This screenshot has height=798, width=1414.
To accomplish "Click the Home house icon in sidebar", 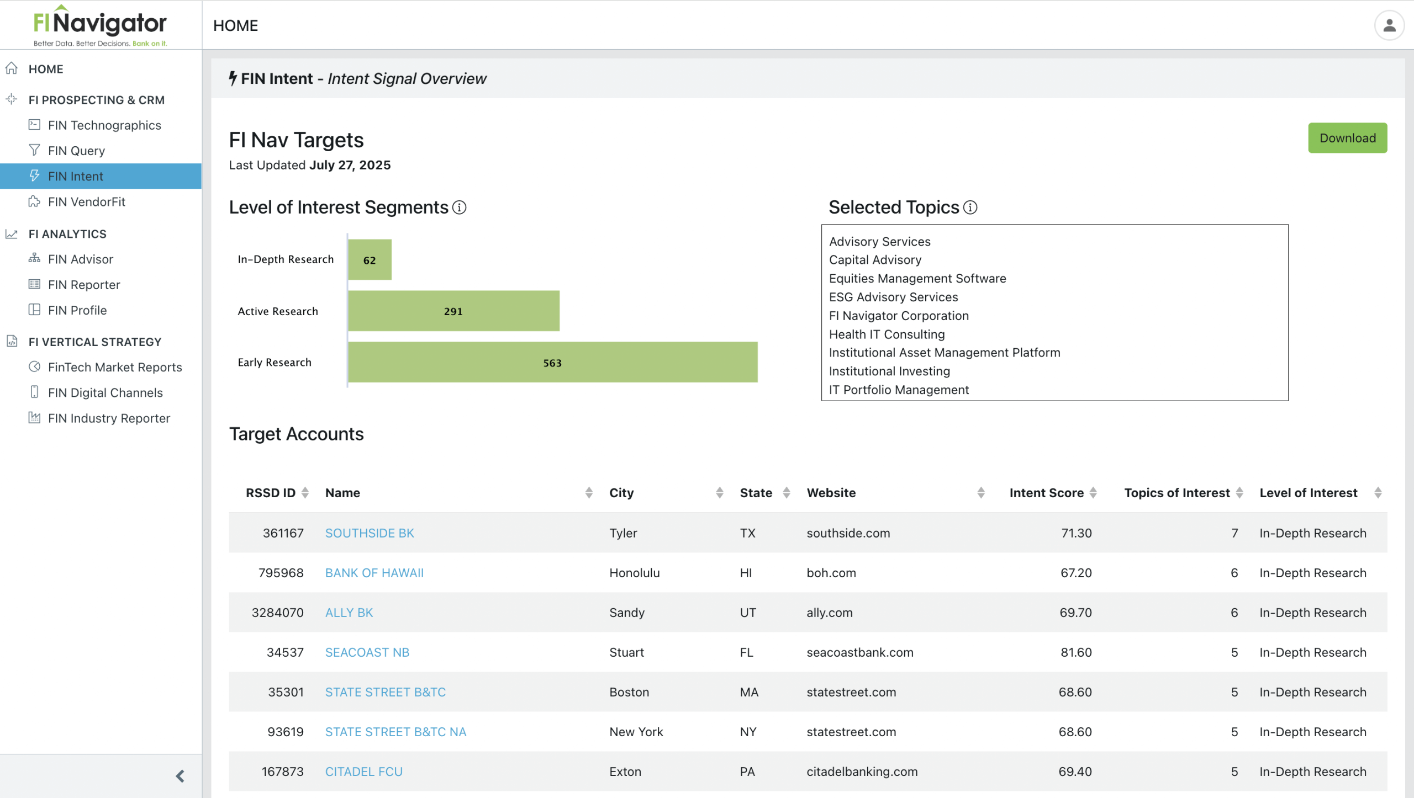I will pyautogui.click(x=12, y=68).
